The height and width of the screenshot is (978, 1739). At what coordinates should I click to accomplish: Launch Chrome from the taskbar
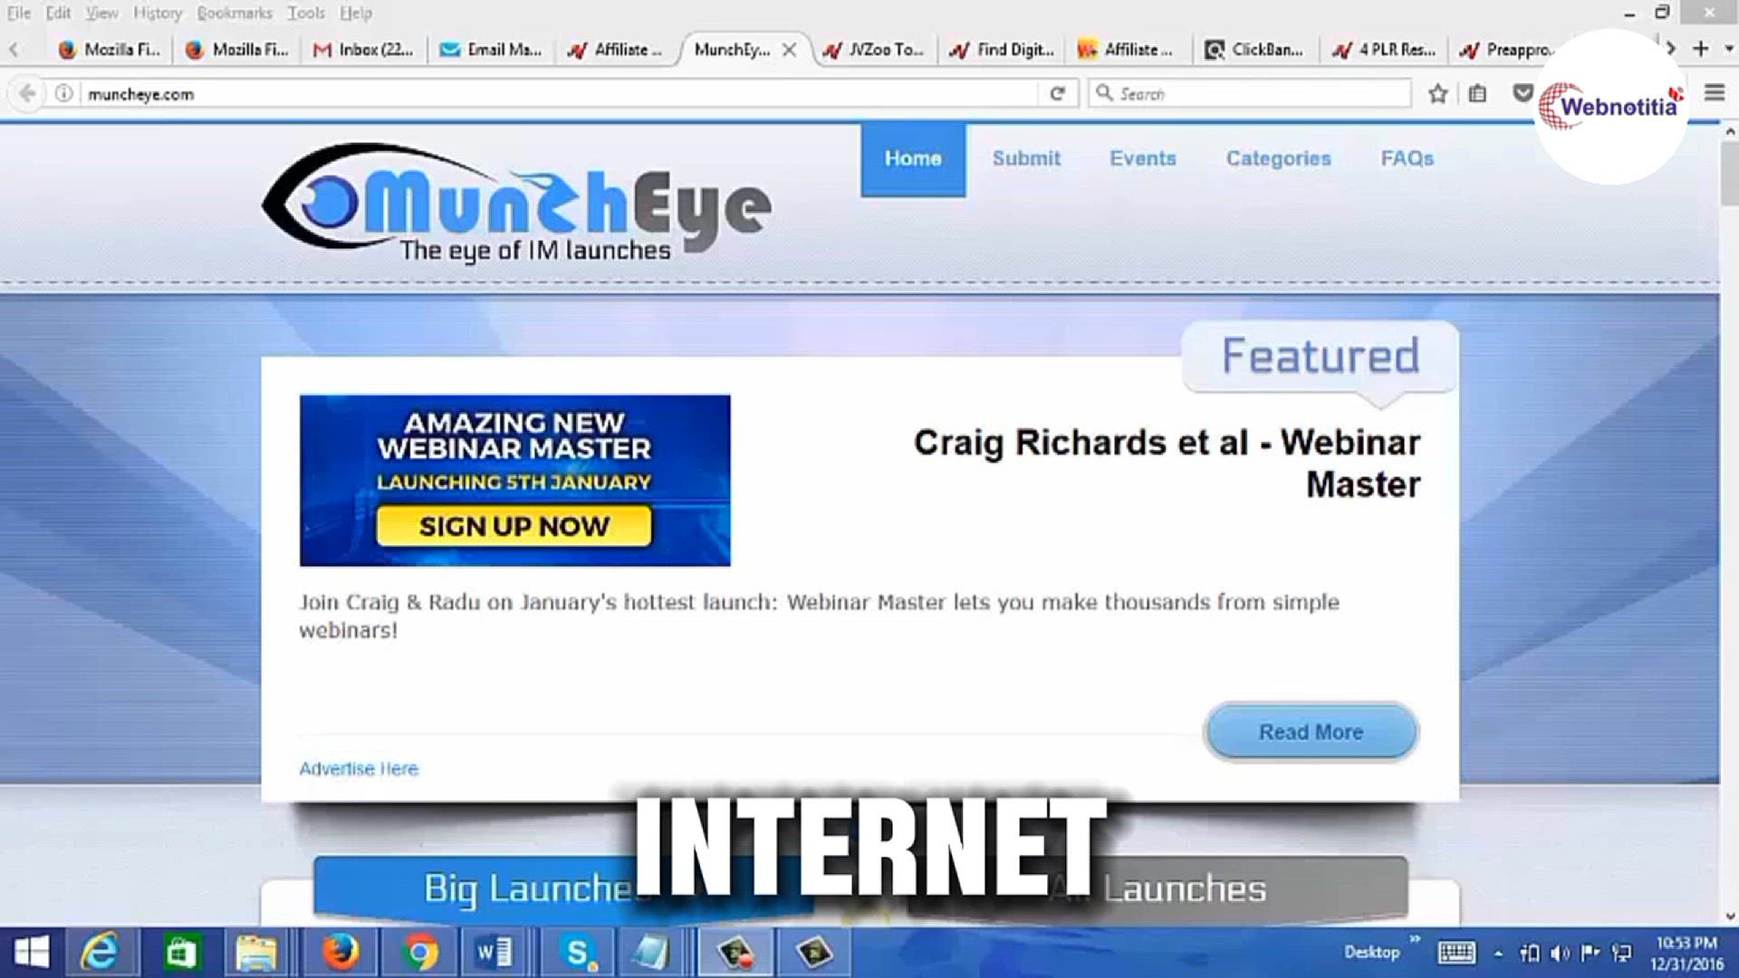[x=419, y=953]
